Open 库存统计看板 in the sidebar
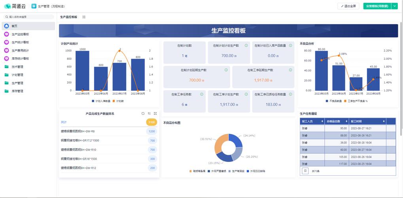This screenshot has height=198, width=403. (x=28, y=59)
